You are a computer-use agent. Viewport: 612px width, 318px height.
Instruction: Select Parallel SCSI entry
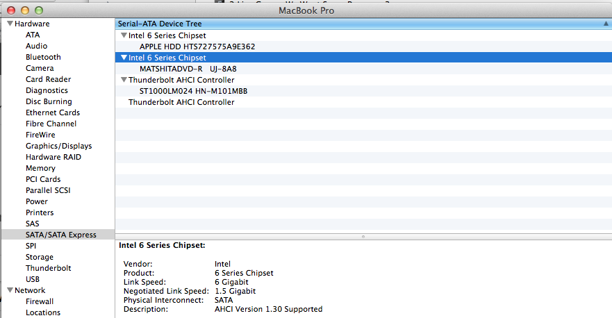click(x=48, y=190)
